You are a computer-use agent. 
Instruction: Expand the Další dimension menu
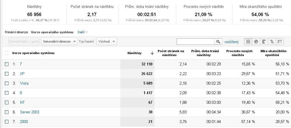[x=82, y=32]
